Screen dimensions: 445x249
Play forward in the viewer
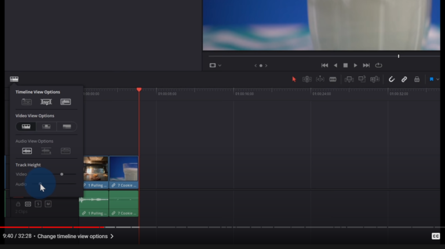tap(355, 65)
